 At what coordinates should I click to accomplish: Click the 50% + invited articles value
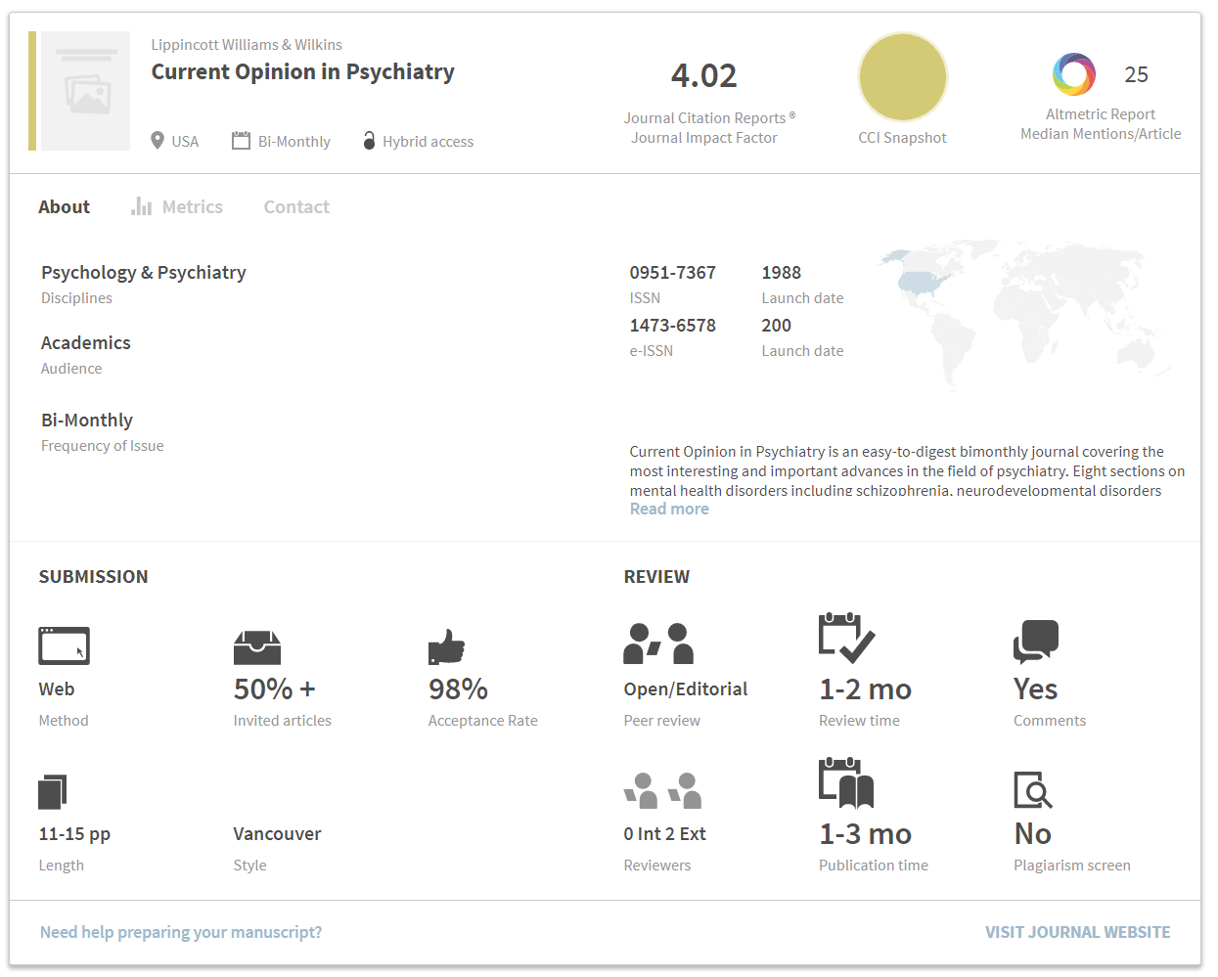click(x=274, y=688)
